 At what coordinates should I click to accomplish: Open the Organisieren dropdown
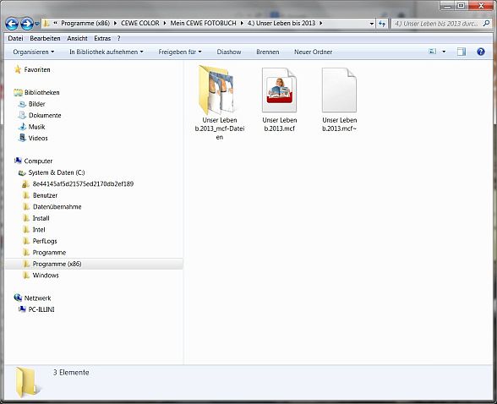33,52
